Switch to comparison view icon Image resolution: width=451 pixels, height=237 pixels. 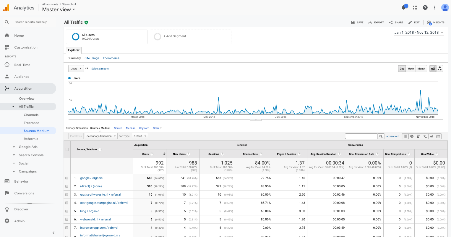tap(425, 136)
